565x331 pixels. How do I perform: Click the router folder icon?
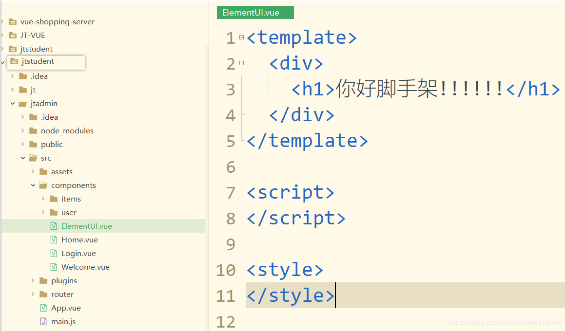43,294
